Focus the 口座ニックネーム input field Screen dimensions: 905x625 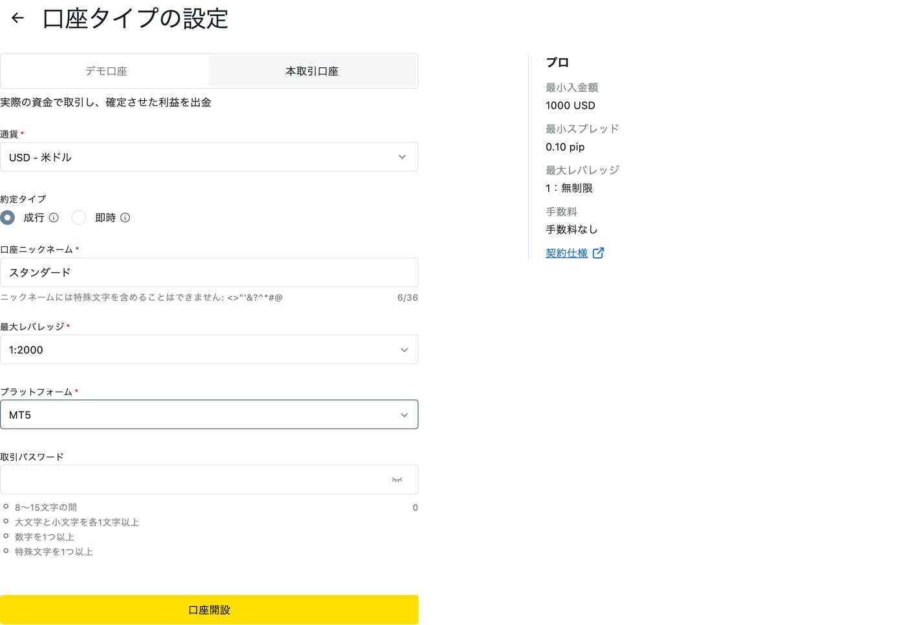[209, 273]
